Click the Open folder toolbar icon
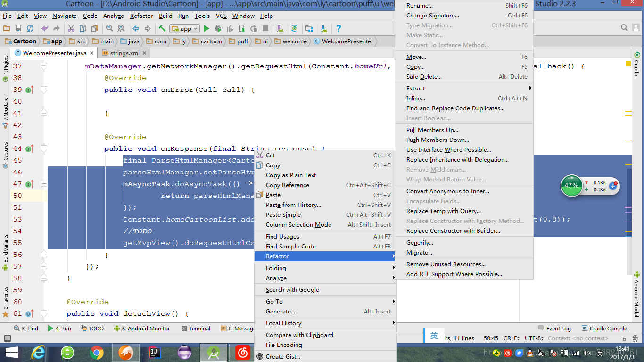644x362 pixels. click(x=7, y=28)
